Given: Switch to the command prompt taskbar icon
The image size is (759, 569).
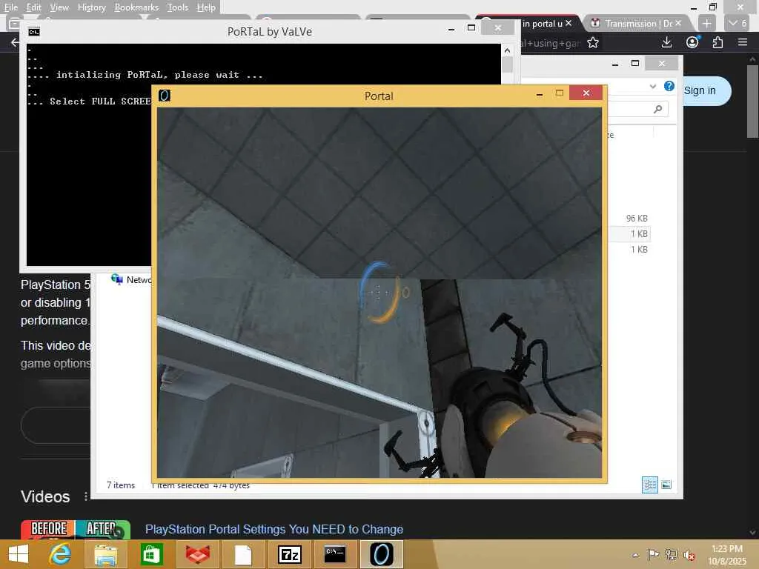Looking at the screenshot, I should click(336, 554).
